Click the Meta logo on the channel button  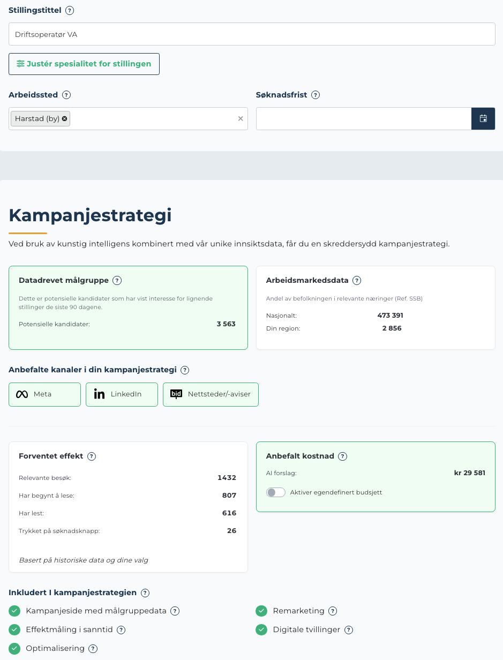point(21,394)
